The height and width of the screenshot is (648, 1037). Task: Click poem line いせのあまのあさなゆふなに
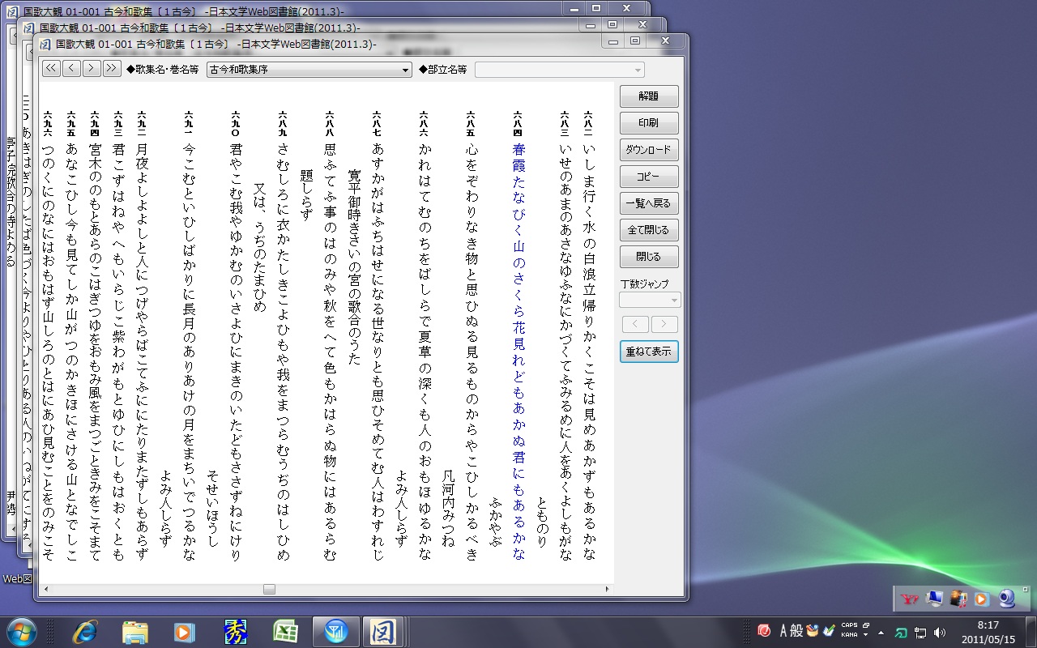pyautogui.click(x=565, y=352)
